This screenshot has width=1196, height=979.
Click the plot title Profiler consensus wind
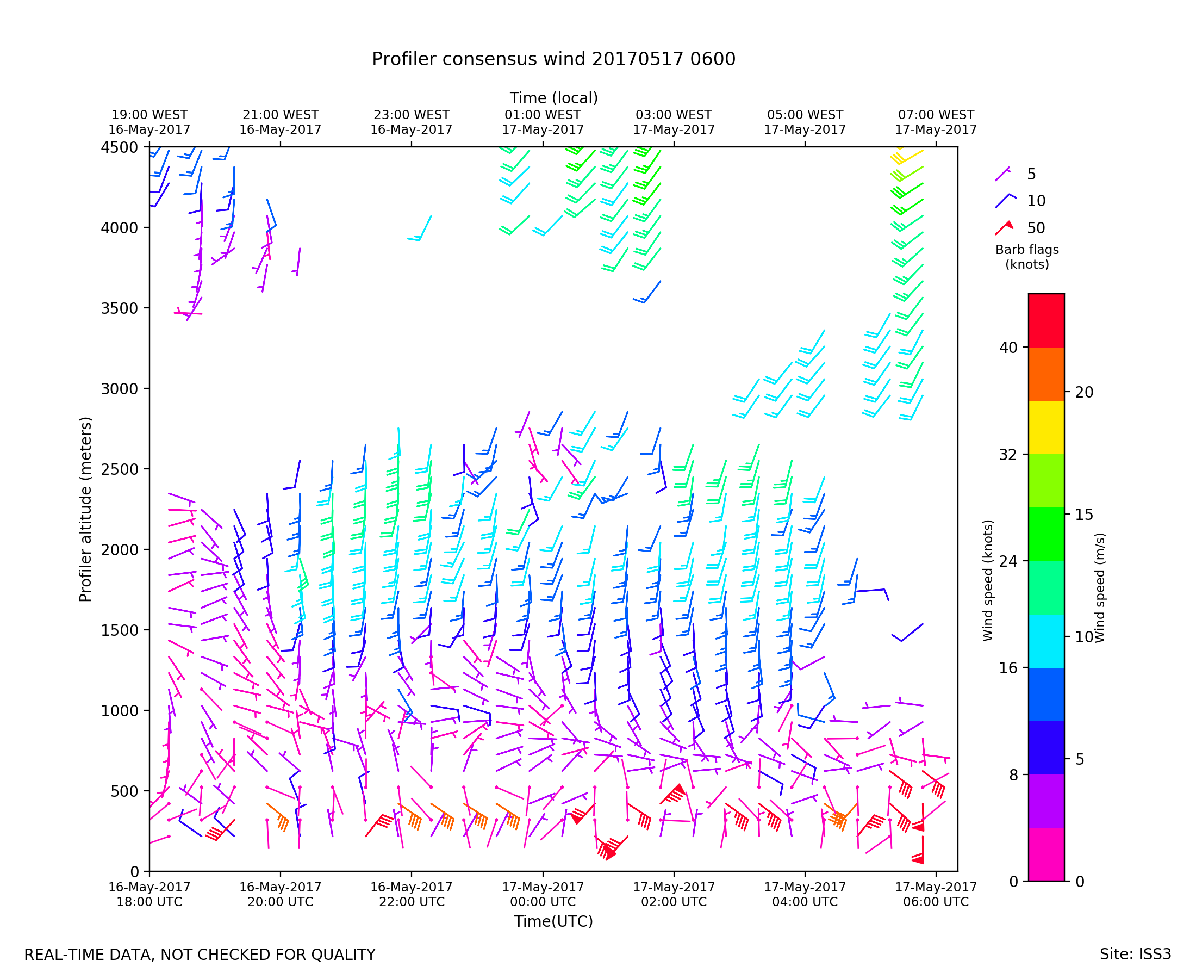coord(553,59)
